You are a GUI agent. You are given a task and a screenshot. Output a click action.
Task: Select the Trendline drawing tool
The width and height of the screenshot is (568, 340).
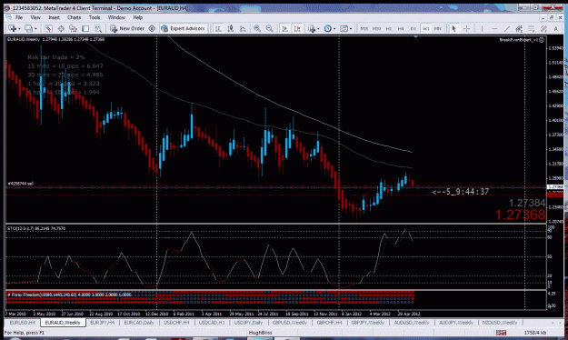pos(507,28)
